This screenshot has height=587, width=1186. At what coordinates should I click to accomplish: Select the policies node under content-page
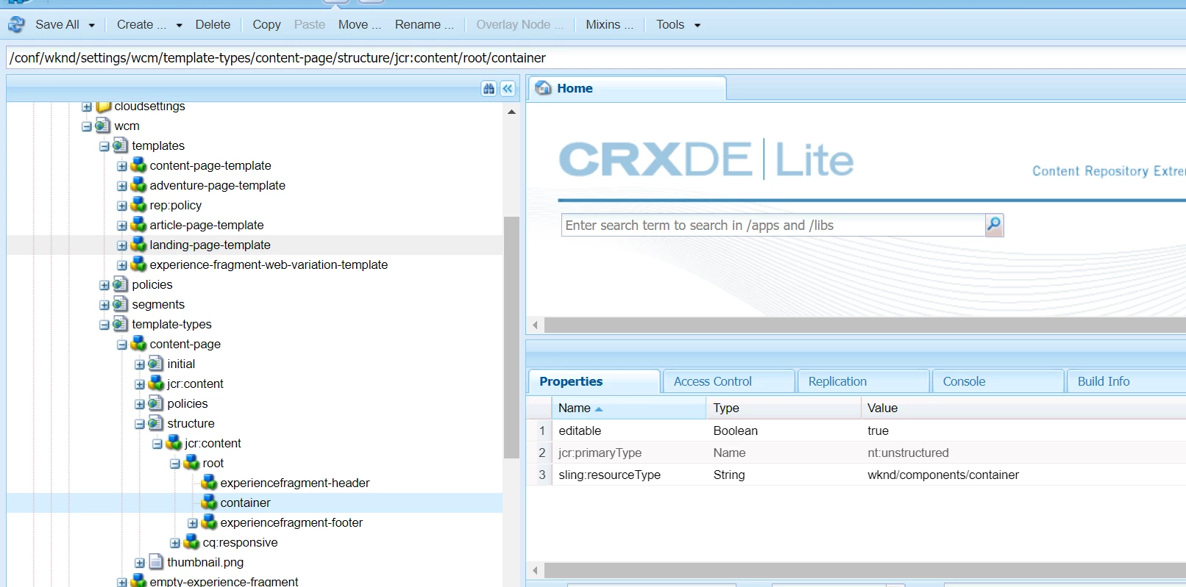click(x=188, y=403)
